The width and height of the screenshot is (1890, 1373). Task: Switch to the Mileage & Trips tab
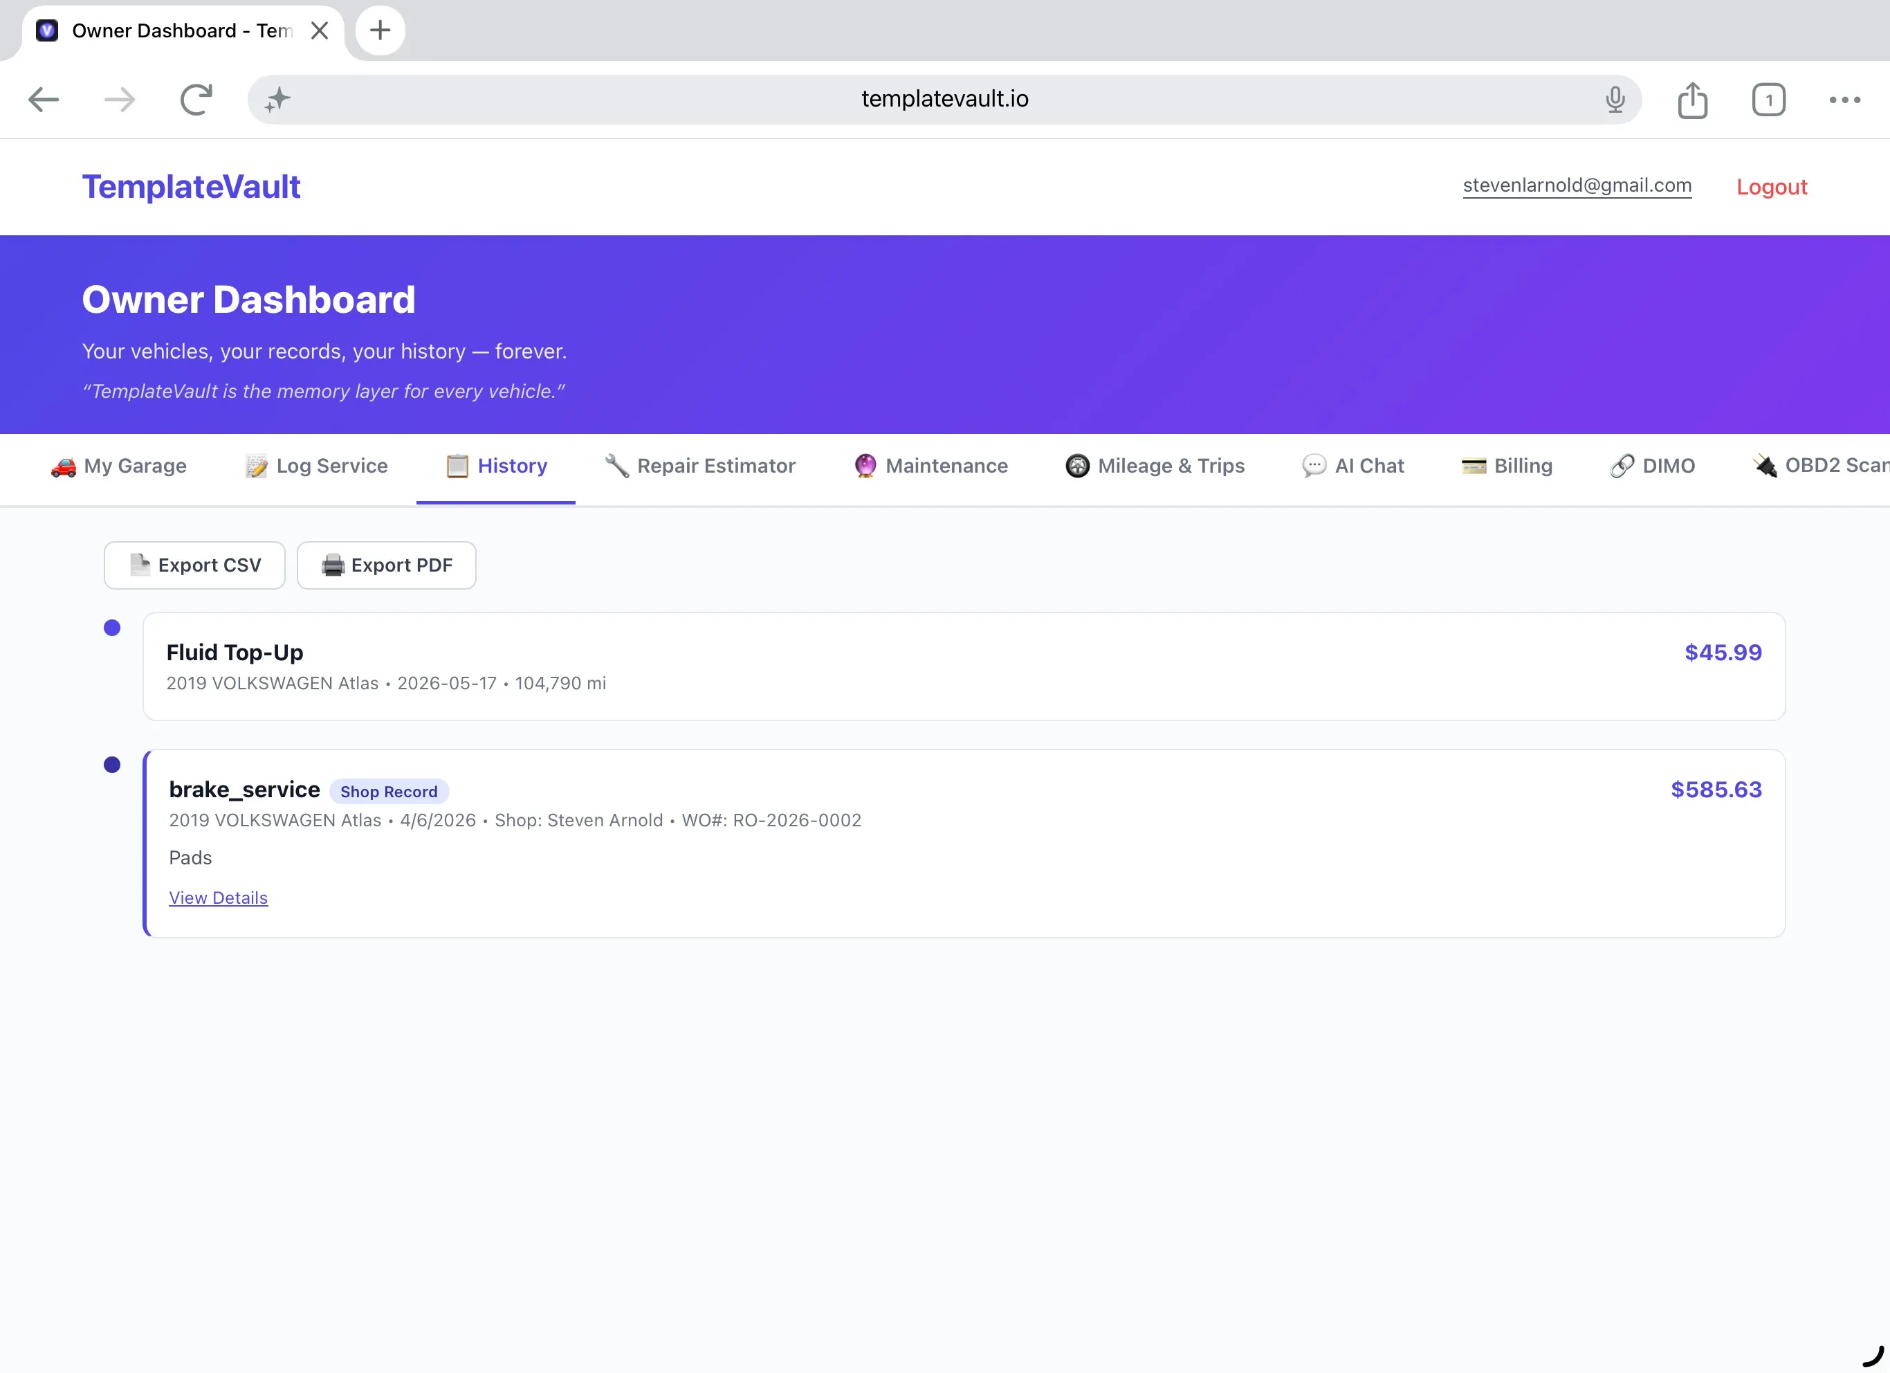tap(1155, 466)
